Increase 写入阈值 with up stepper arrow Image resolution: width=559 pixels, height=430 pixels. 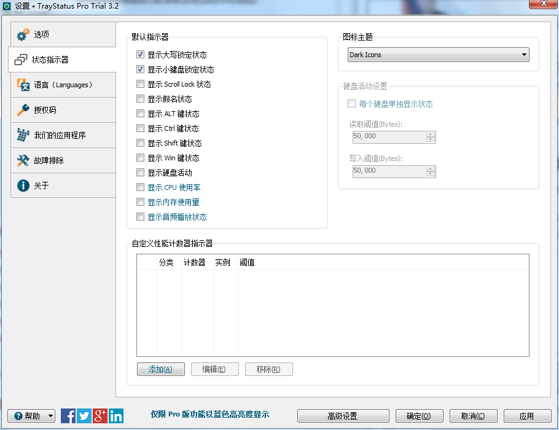pyautogui.click(x=431, y=169)
